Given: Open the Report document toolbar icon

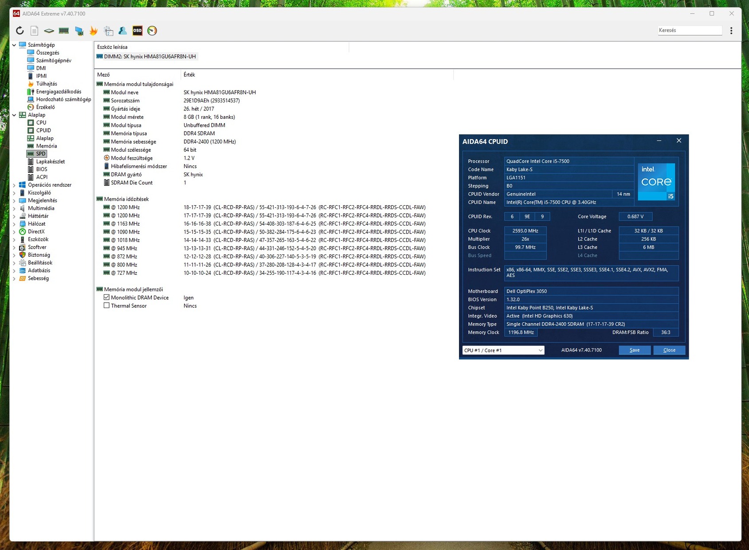Looking at the screenshot, I should 34,31.
